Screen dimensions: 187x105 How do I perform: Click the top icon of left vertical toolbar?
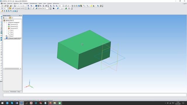[x=1, y=16]
